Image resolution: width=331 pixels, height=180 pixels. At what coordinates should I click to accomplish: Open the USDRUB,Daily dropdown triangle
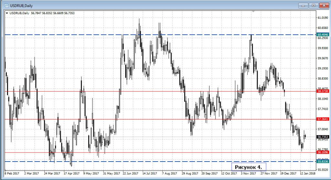click(x=7, y=13)
